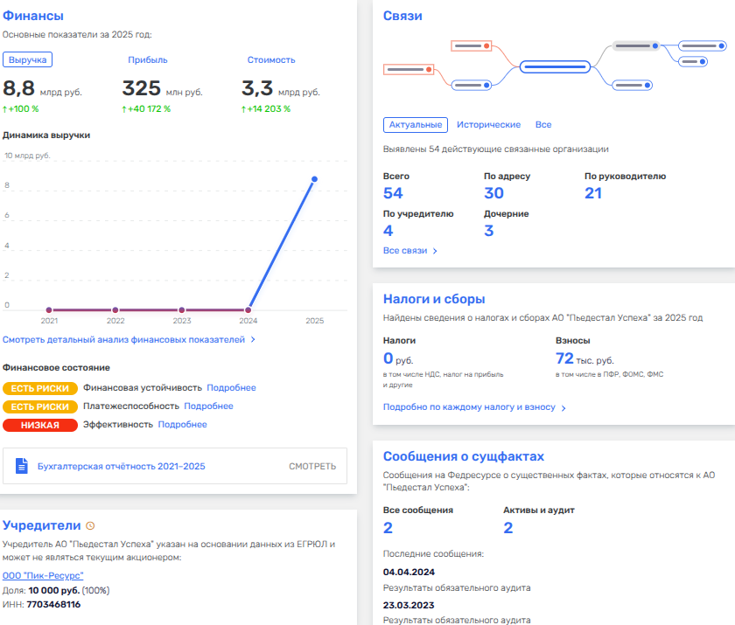The width and height of the screenshot is (735, 625).
Task: Click the chevron after Все связи
Action: pos(435,251)
